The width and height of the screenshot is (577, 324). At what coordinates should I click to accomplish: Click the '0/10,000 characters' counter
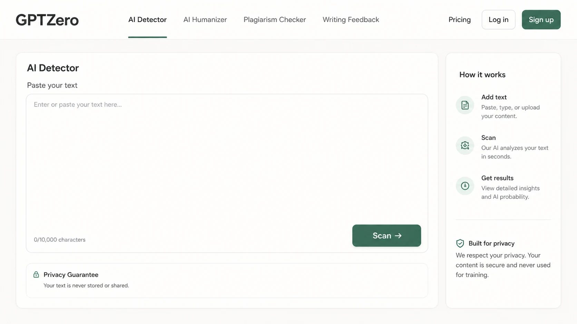coord(59,240)
